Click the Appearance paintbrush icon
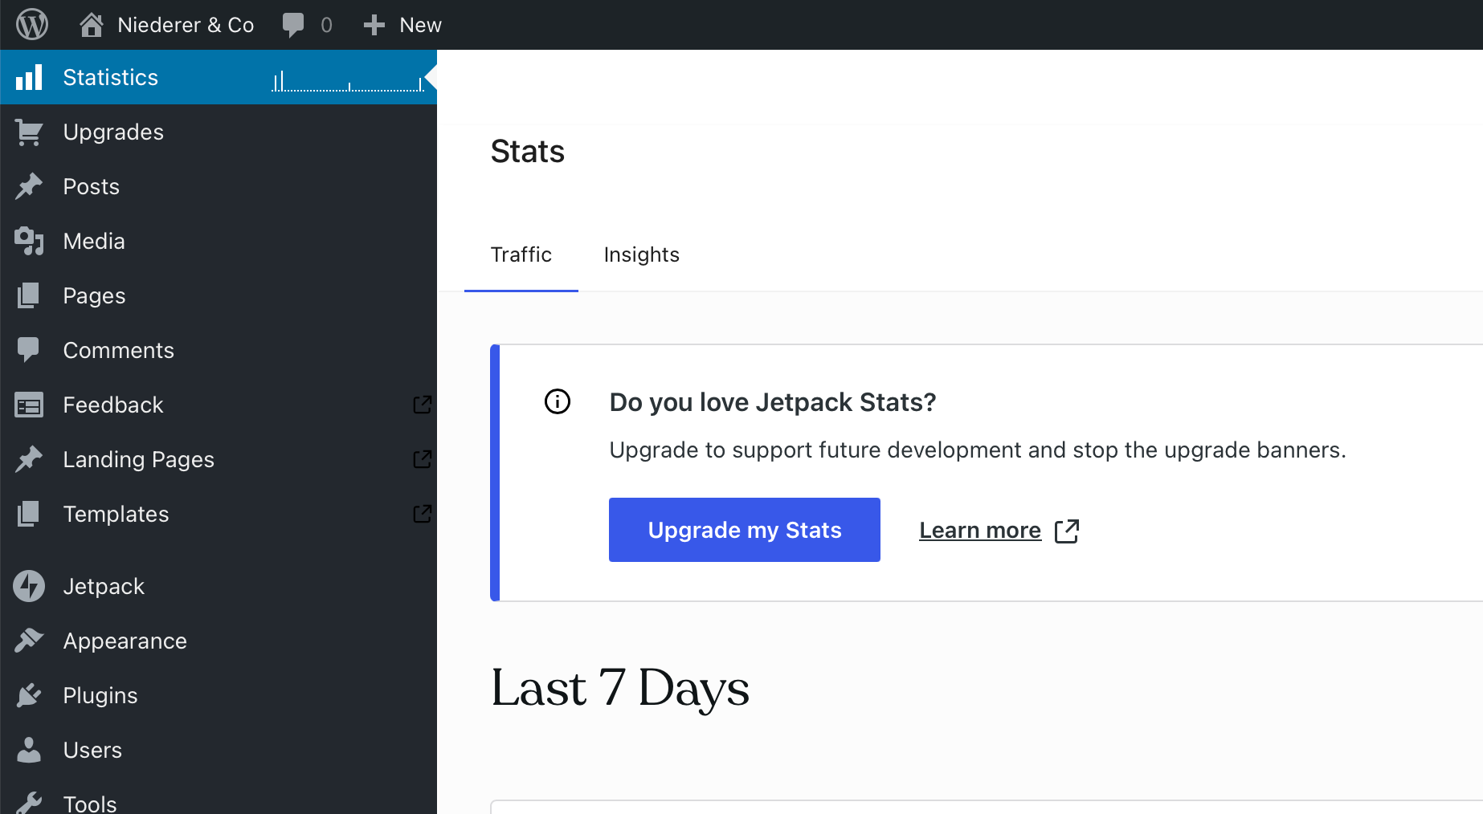The height and width of the screenshot is (814, 1483). pyautogui.click(x=29, y=641)
